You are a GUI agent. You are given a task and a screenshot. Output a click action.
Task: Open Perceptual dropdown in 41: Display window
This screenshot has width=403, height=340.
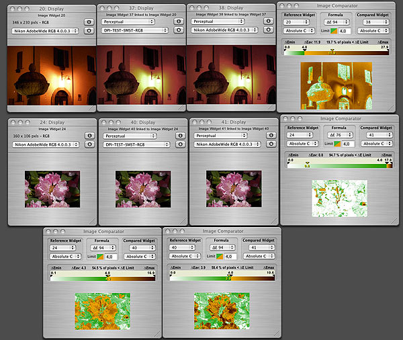(220, 136)
